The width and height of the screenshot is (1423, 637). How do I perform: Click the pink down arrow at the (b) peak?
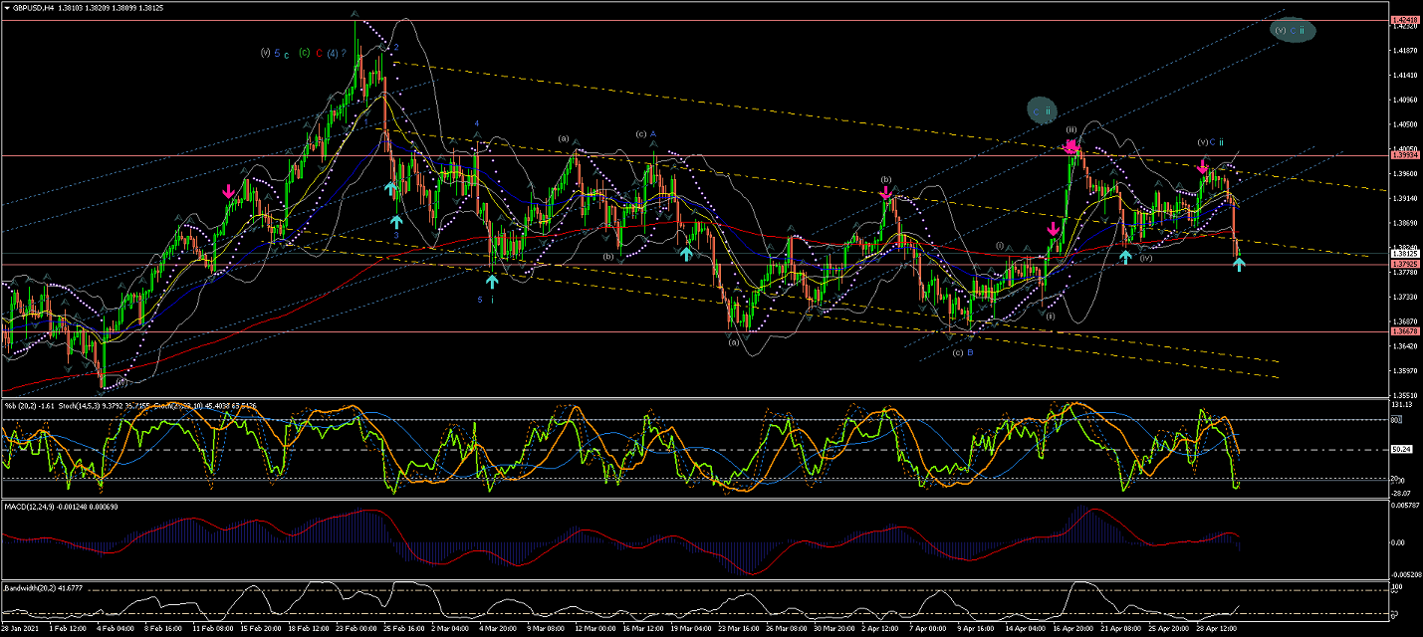885,194
